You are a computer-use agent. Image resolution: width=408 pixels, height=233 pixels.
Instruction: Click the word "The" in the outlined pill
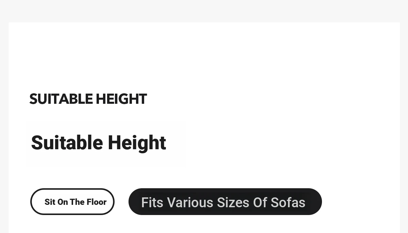(x=77, y=202)
